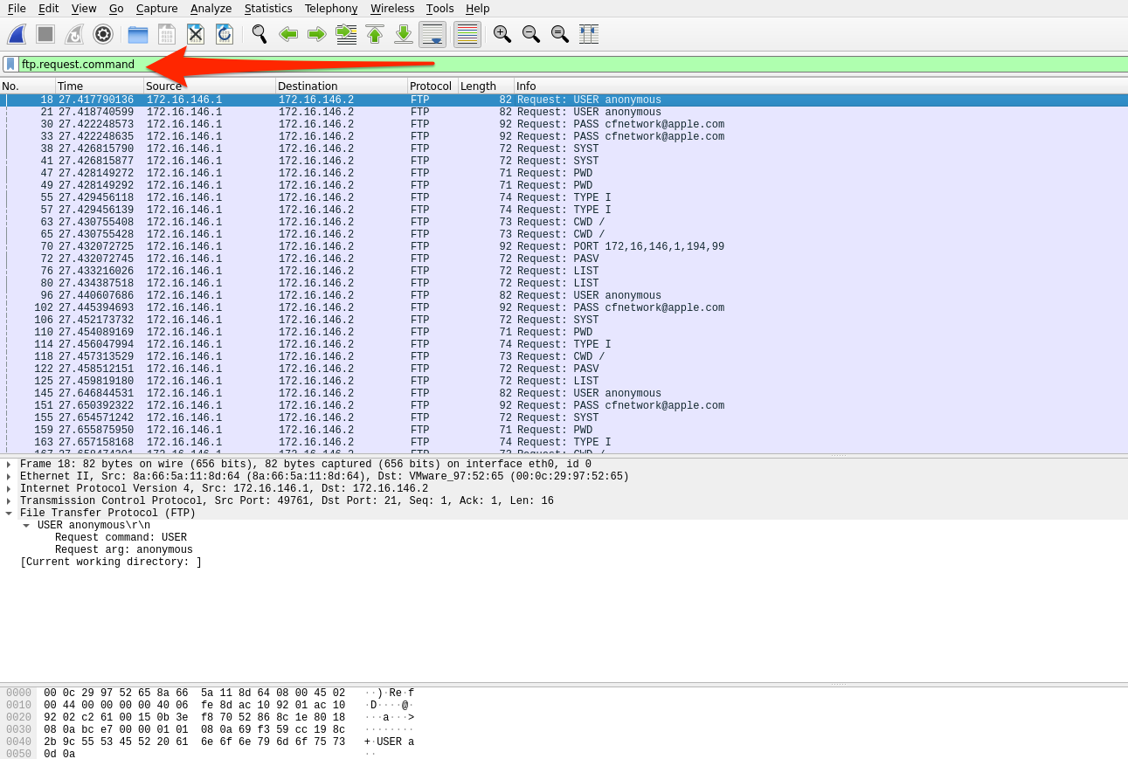Sort packets by the Time column header
This screenshot has height=759, width=1128.
point(71,86)
